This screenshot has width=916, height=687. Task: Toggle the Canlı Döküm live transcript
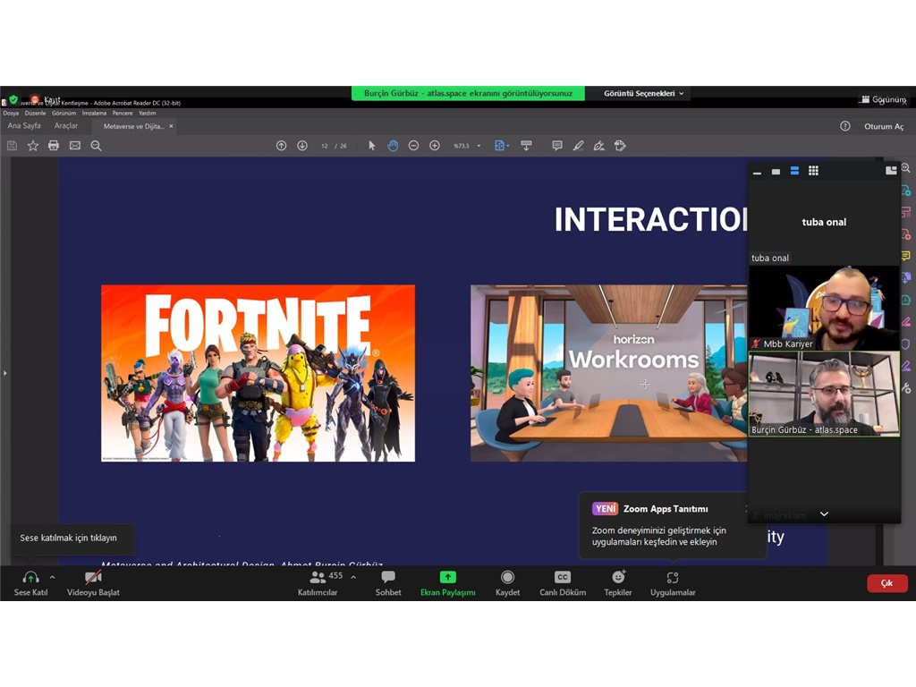click(563, 583)
